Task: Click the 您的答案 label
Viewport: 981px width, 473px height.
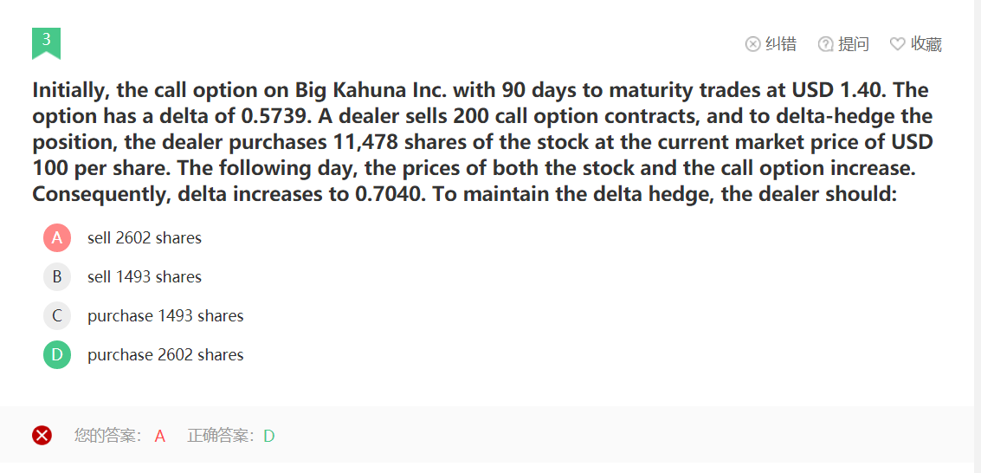Action: point(107,436)
